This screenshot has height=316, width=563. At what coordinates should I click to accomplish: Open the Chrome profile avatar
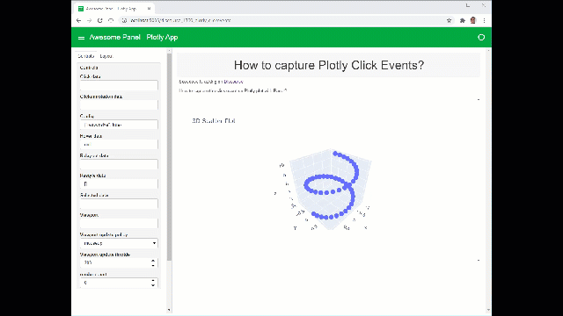click(x=473, y=20)
